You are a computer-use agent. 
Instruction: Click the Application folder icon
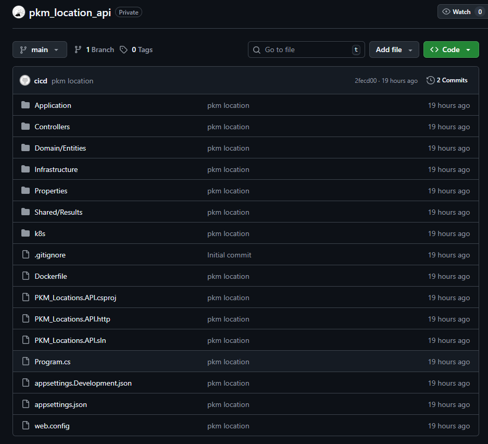(26, 105)
